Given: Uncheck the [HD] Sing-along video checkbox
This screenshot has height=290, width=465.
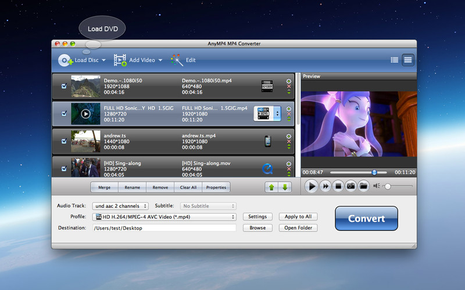Looking at the screenshot, I should point(64,169).
